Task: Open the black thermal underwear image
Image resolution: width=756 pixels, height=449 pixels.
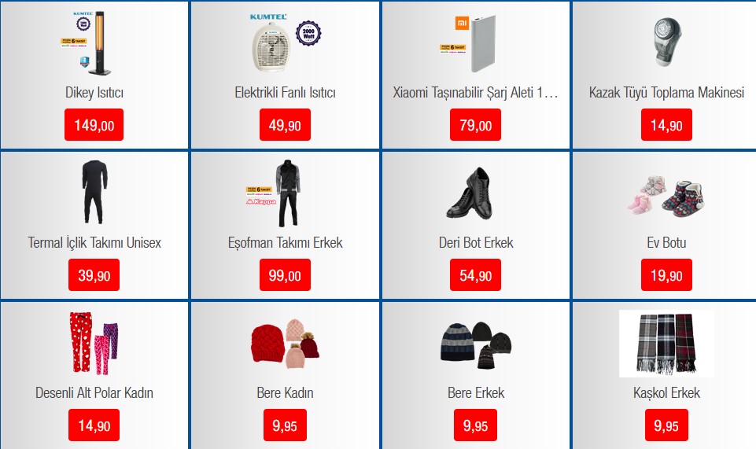Action: pos(94,192)
